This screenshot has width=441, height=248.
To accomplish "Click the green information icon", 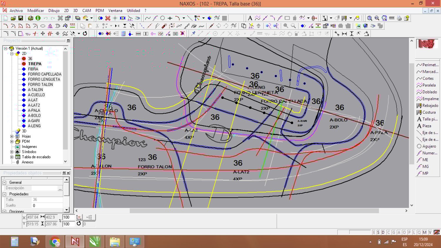I will [x=38, y=18].
